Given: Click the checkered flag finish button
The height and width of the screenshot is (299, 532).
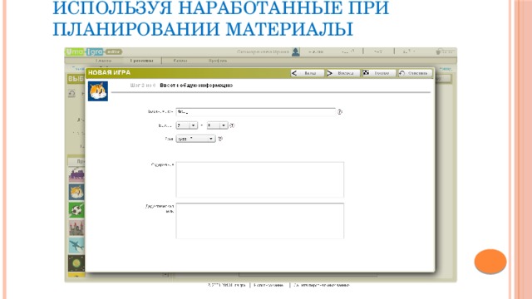Looking at the screenshot, I should pos(378,73).
